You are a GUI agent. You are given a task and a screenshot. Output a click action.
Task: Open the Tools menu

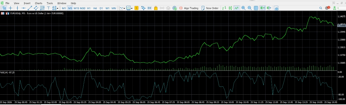[50, 3]
